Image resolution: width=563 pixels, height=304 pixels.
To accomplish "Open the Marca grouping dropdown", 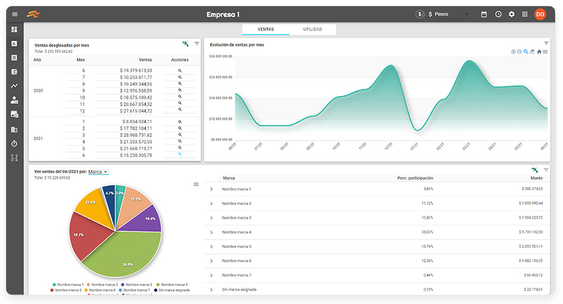I will 98,172.
